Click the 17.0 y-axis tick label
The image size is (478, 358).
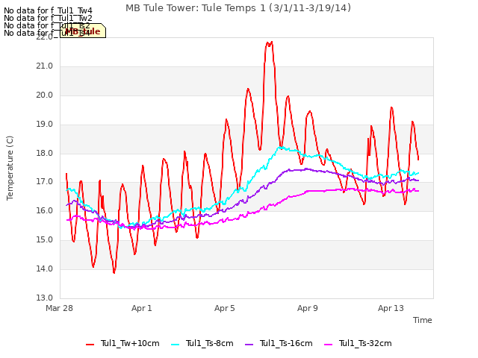tap(45, 182)
